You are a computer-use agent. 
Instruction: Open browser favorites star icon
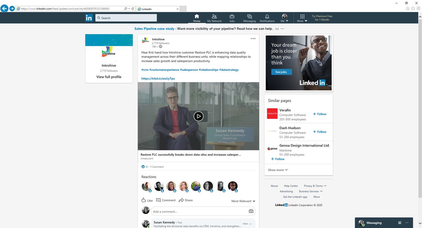coord(413,8)
